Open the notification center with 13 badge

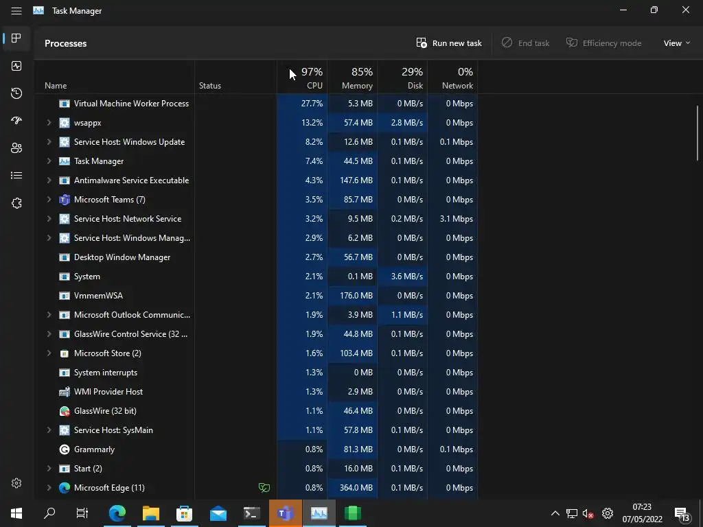(x=683, y=514)
